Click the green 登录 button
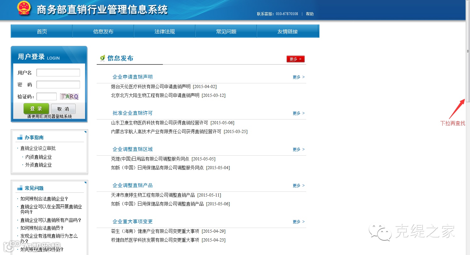Image resolution: width=470 pixels, height=255 pixels. click(x=36, y=109)
